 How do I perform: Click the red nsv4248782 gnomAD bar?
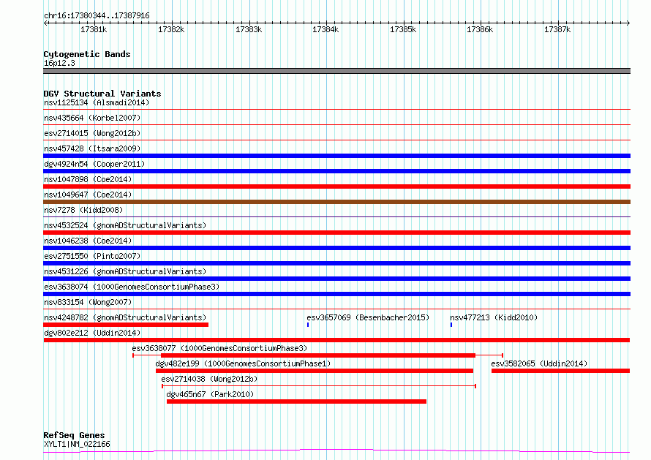coord(126,325)
